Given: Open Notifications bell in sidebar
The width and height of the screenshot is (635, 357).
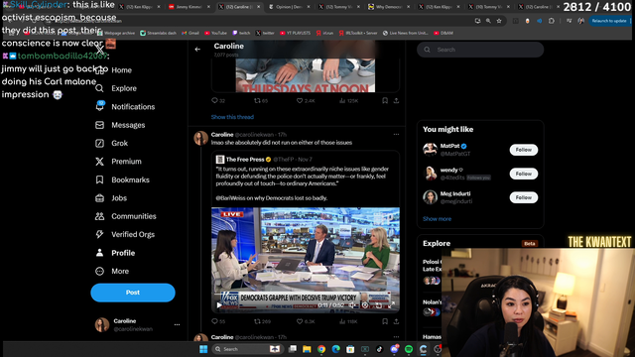Looking at the screenshot, I should 99,106.
